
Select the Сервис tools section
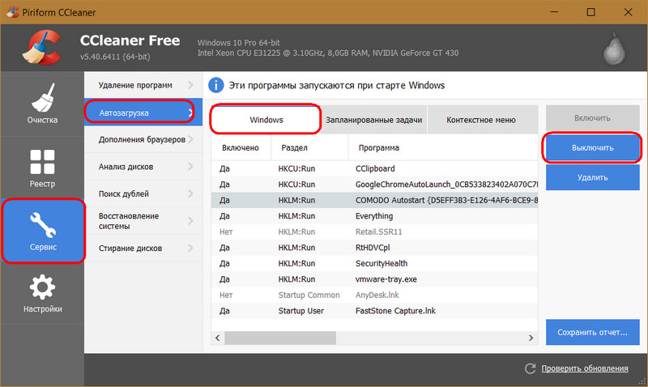coord(43,231)
